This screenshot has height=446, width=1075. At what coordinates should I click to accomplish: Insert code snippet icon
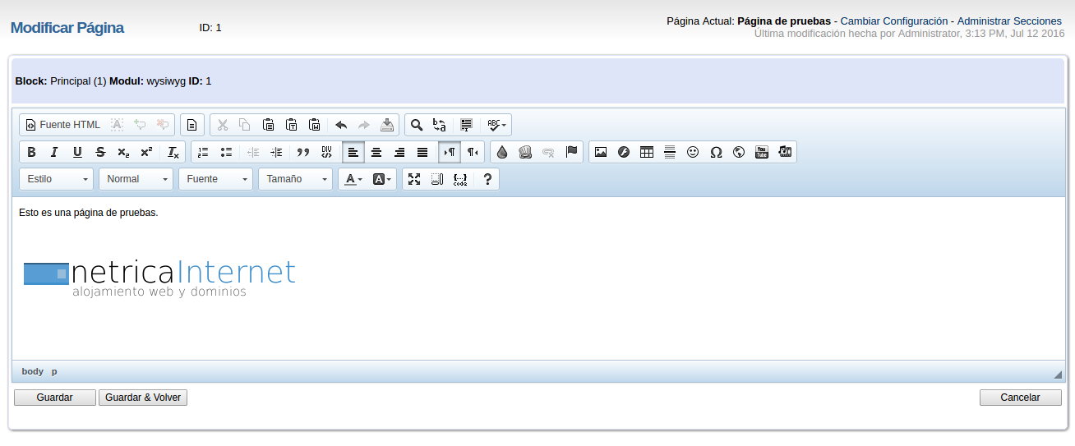pyautogui.click(x=460, y=179)
